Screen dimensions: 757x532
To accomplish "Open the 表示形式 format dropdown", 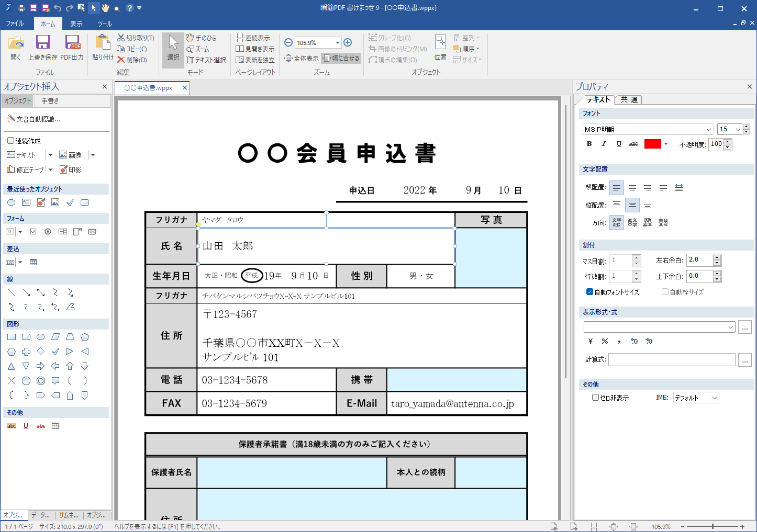I will pos(731,327).
